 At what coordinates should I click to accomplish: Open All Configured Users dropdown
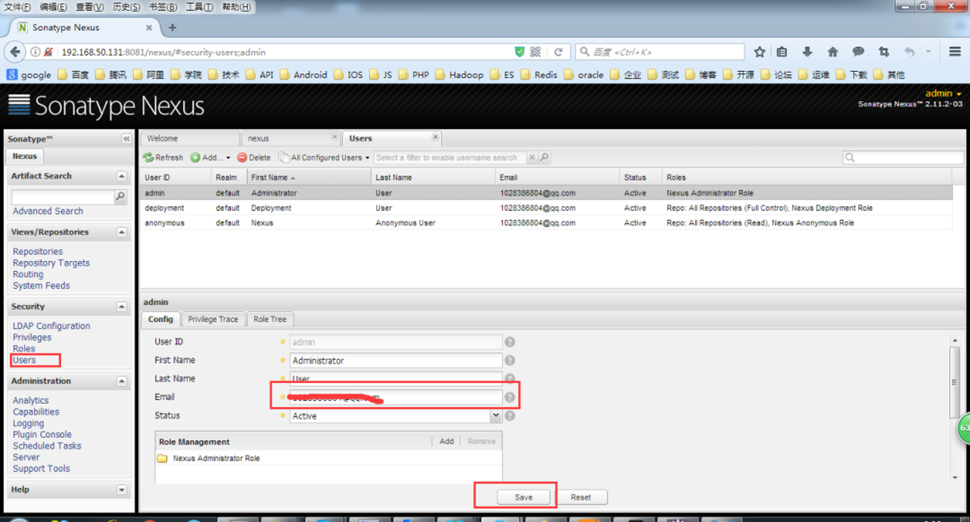click(324, 157)
